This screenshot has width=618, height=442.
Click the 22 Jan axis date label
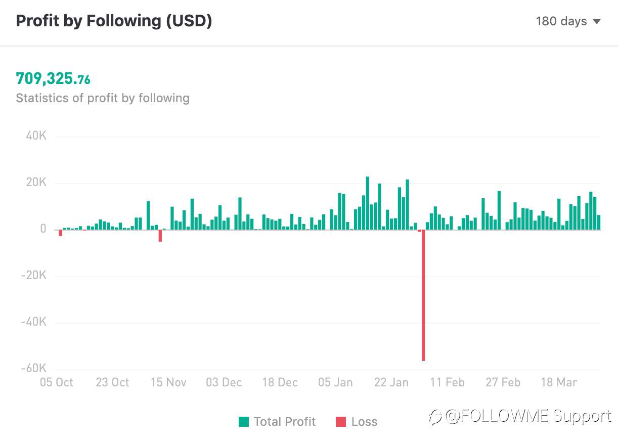[x=391, y=382]
